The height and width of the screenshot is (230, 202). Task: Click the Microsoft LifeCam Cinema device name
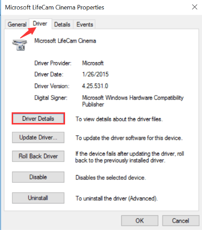point(65,41)
